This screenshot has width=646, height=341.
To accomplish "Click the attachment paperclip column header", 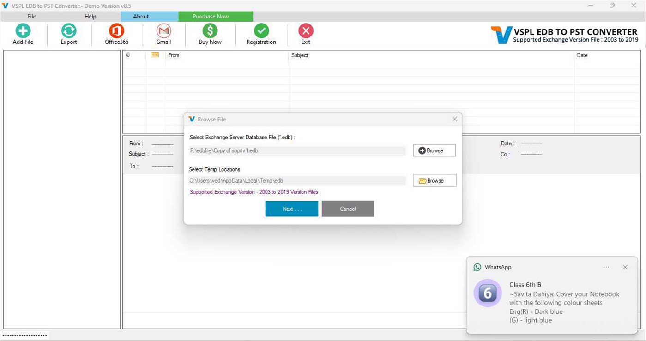I will point(128,55).
